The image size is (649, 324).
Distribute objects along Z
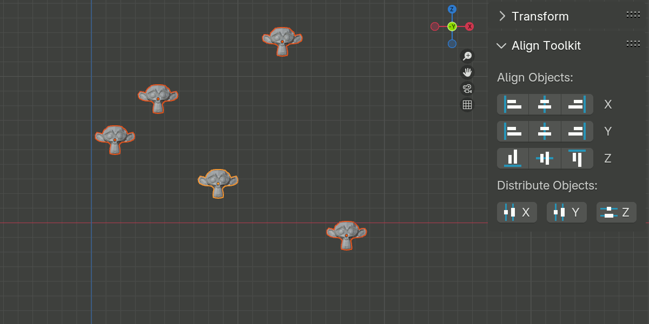click(x=617, y=212)
